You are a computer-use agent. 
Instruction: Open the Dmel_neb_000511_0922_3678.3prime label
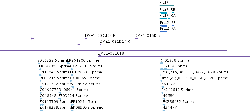click(194, 72)
